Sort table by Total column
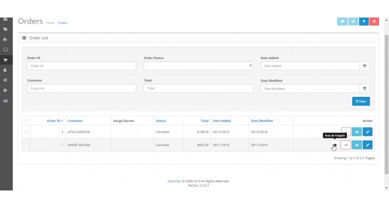Screen dimensions: 389x208 (204, 121)
